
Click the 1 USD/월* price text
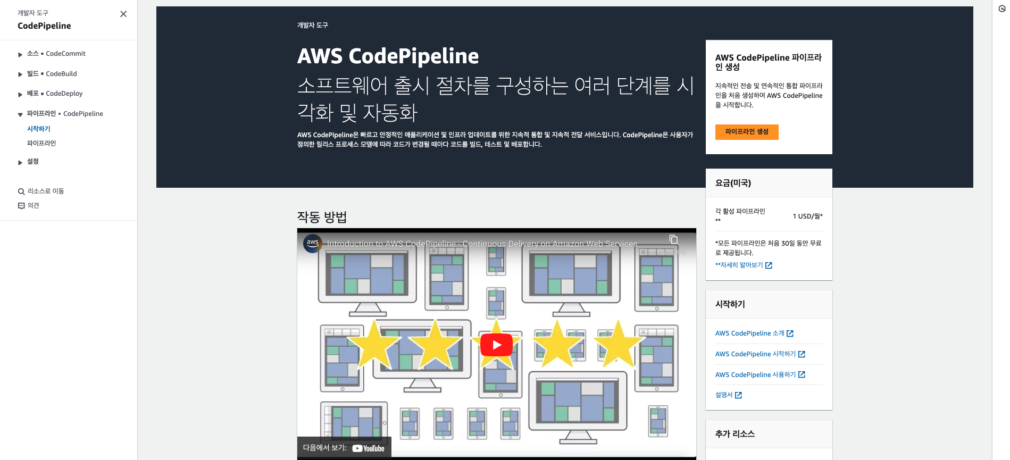point(807,216)
